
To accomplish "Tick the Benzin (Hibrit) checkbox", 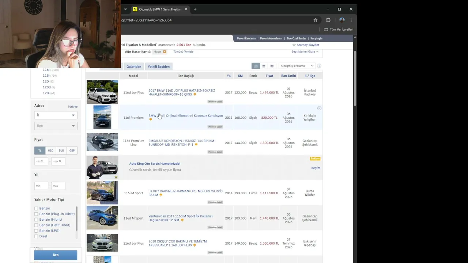I will point(36,220).
